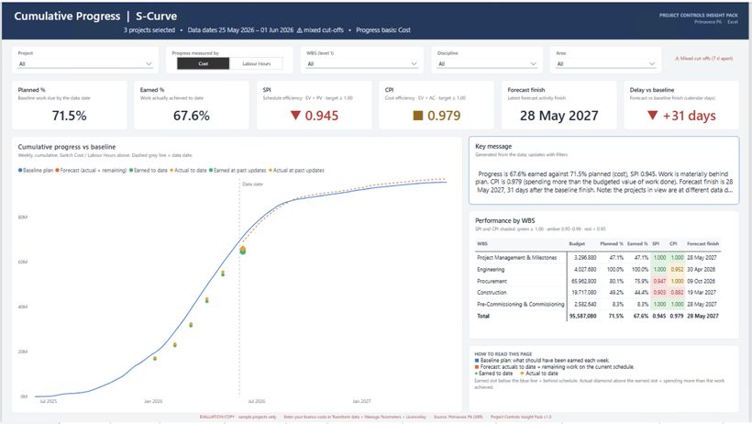Viewport: 752px width, 424px height.
Task: Click the orange Forecast square in how-to-read
Action: coord(477,367)
